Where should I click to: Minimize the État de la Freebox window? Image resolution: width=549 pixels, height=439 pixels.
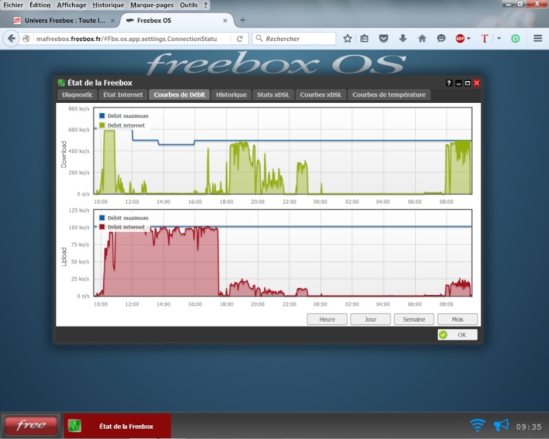pos(458,83)
